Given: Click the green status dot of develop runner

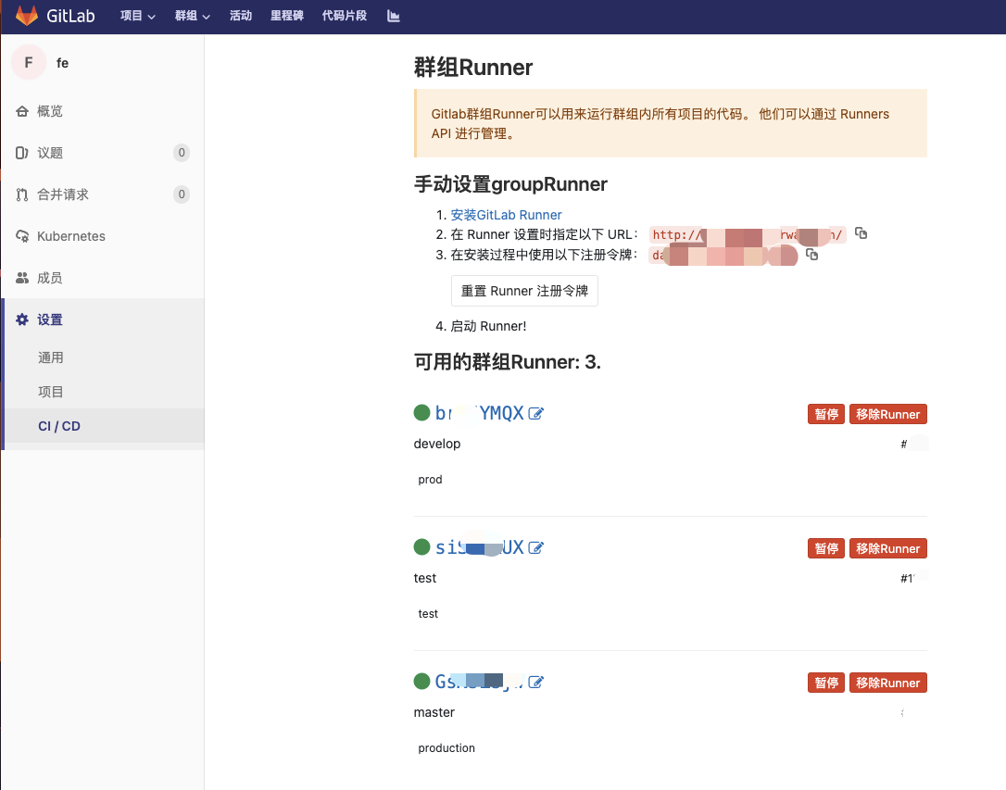Looking at the screenshot, I should pyautogui.click(x=421, y=413).
